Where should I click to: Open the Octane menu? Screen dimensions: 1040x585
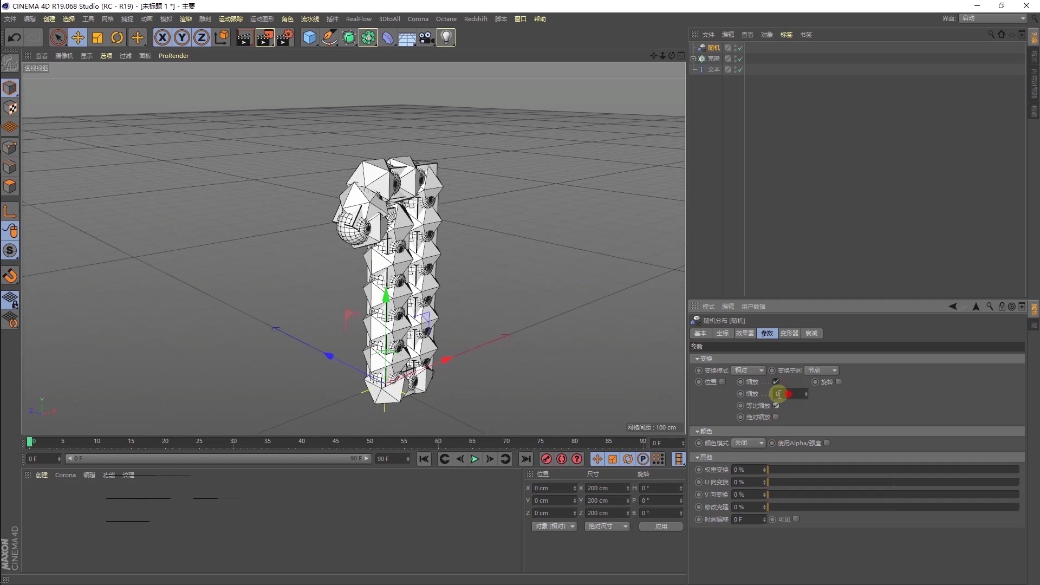click(x=446, y=18)
